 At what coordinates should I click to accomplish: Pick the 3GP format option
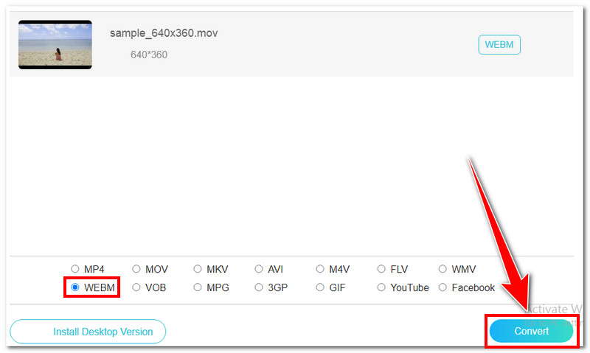[259, 287]
